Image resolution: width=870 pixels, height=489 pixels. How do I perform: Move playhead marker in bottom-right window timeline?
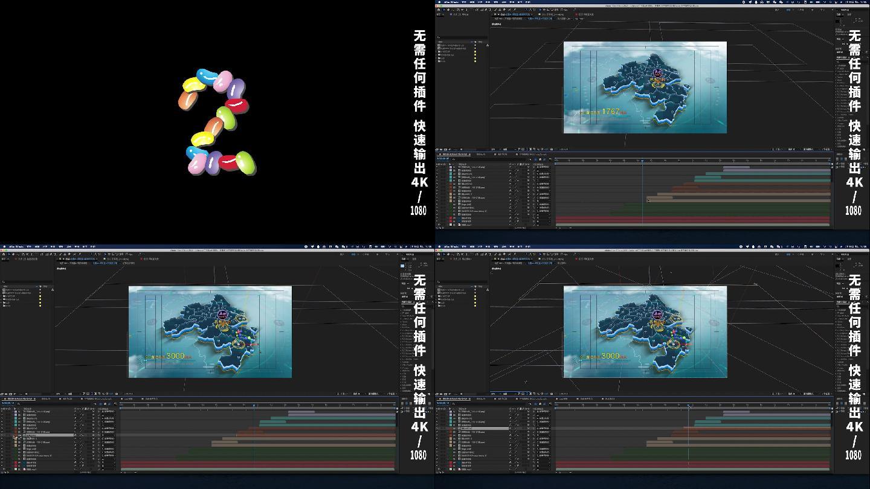point(689,405)
